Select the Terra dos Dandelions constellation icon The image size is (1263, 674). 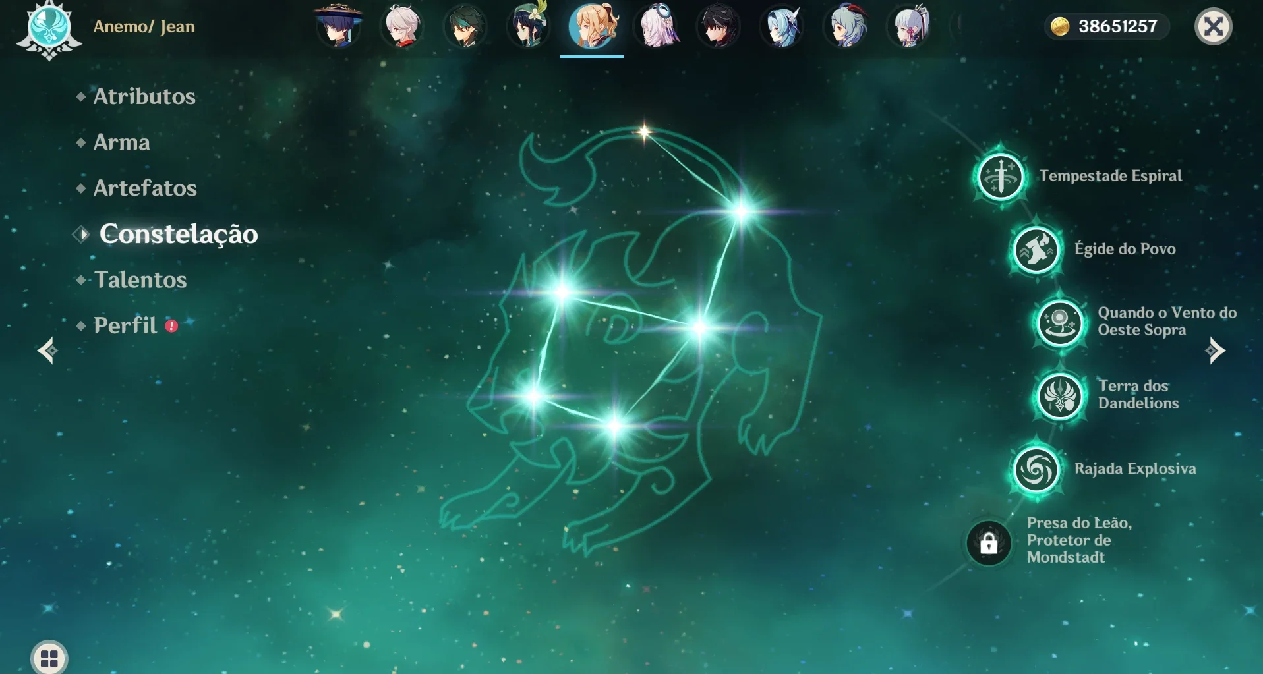coord(1060,396)
